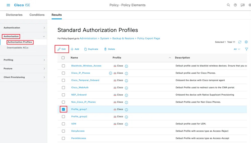251x143 pixels.
Task: Follow the Administration breadcrumb link
Action: (x=88, y=38)
